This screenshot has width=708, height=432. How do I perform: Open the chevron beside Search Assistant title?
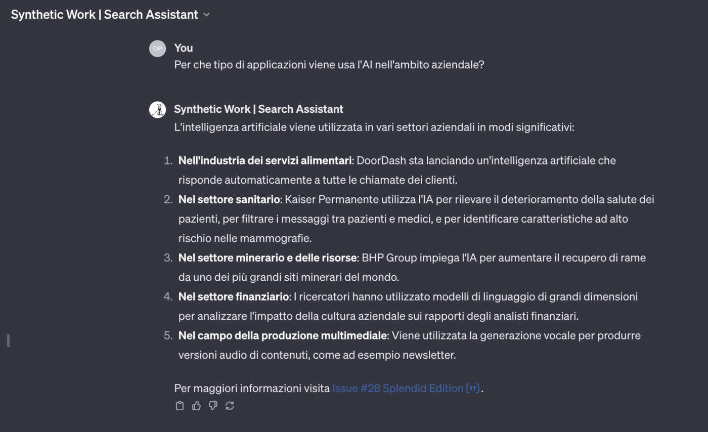[x=206, y=15]
